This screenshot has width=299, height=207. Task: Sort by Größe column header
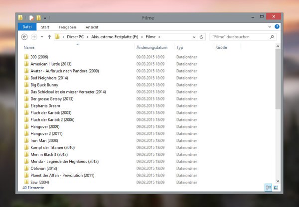click(221, 47)
